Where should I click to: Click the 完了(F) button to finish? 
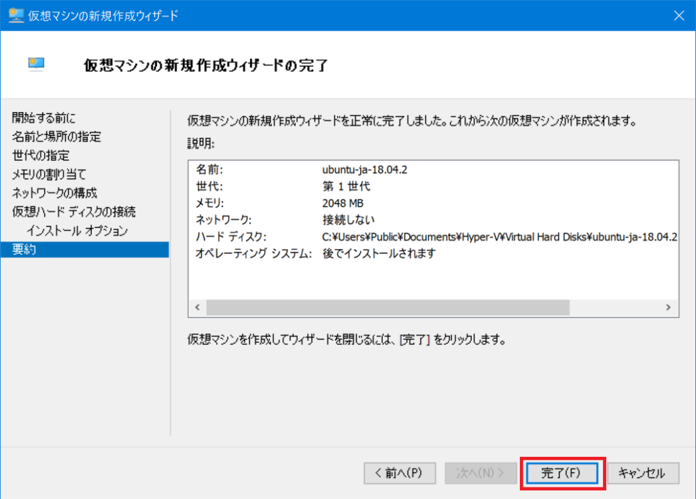coord(561,473)
